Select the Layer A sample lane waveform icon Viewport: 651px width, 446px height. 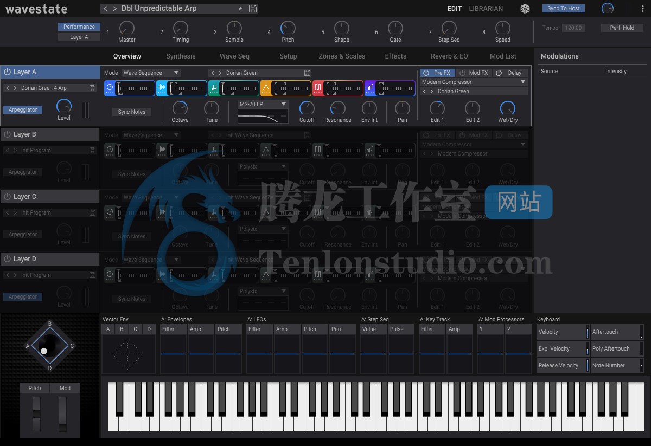162,88
